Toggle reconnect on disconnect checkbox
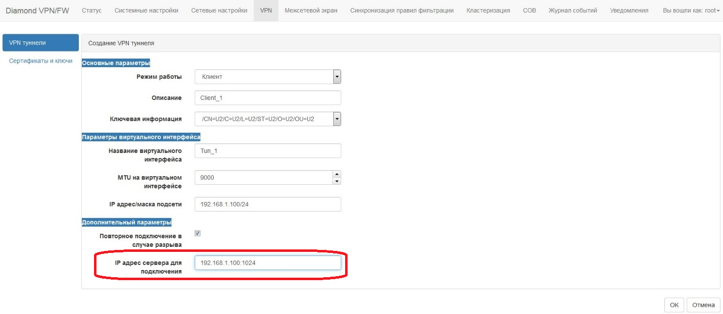The height and width of the screenshot is (314, 723). (x=198, y=233)
